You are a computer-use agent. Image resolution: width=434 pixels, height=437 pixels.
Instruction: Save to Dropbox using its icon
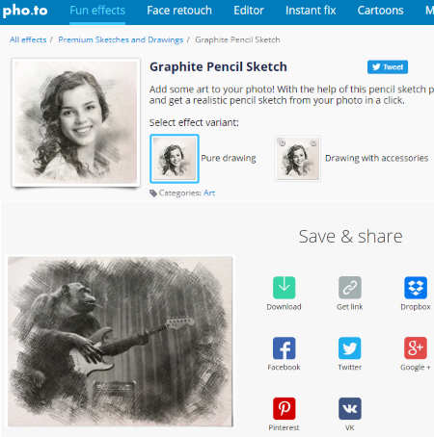coord(416,288)
